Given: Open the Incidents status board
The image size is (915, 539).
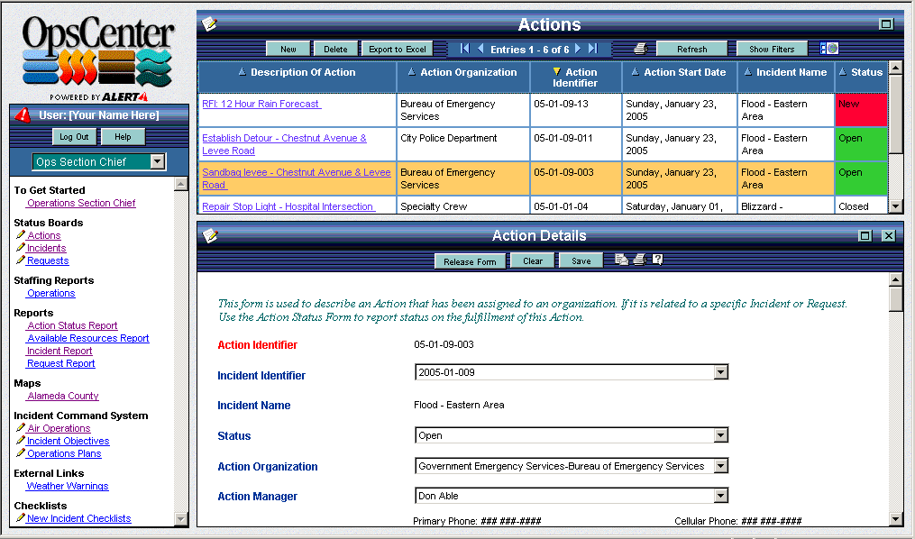Looking at the screenshot, I should pos(46,248).
